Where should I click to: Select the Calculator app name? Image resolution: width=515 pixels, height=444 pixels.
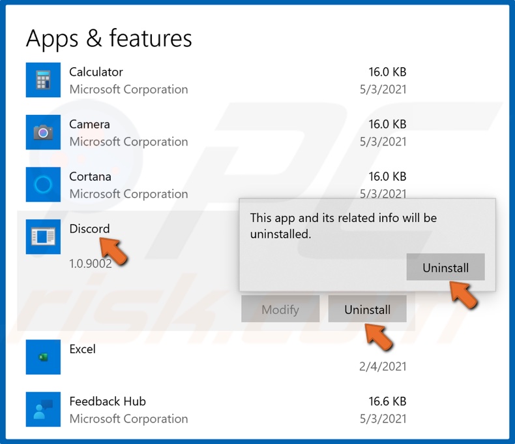click(x=96, y=72)
